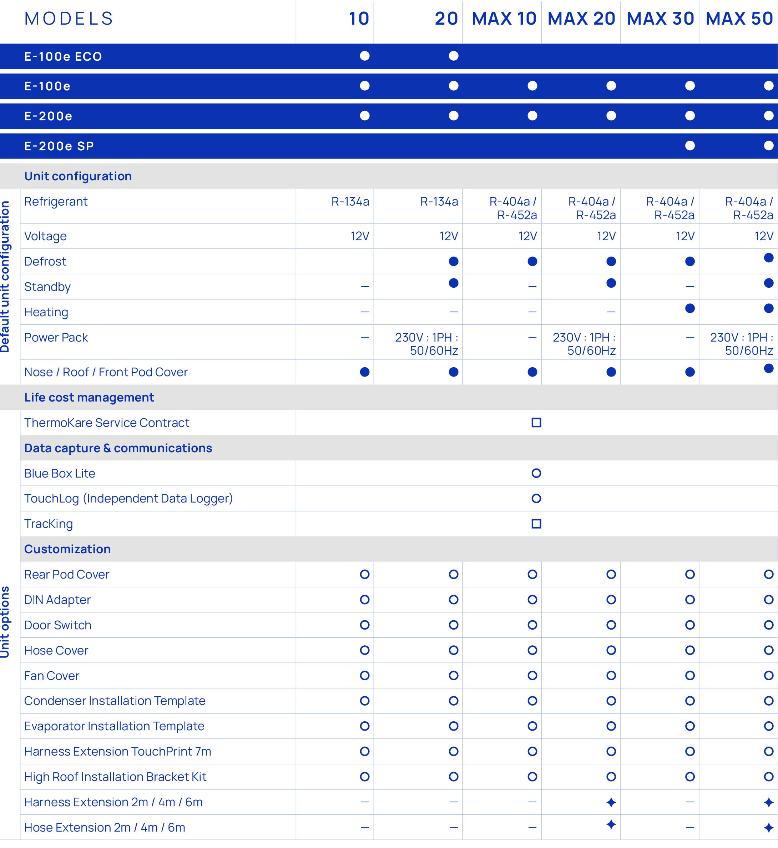The width and height of the screenshot is (778, 848).
Task: Select the Blue Box Lite label
Action: pyautogui.click(x=59, y=473)
